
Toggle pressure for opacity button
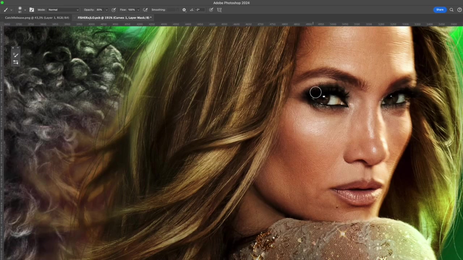[114, 10]
